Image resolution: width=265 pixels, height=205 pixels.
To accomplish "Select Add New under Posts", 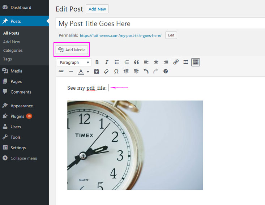I will coord(12,42).
